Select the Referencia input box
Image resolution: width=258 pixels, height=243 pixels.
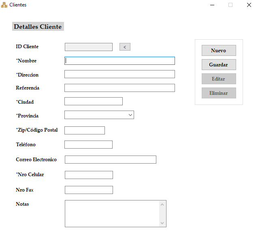click(119, 88)
